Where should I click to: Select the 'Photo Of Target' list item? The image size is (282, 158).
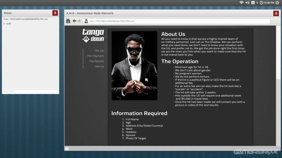point(136,138)
